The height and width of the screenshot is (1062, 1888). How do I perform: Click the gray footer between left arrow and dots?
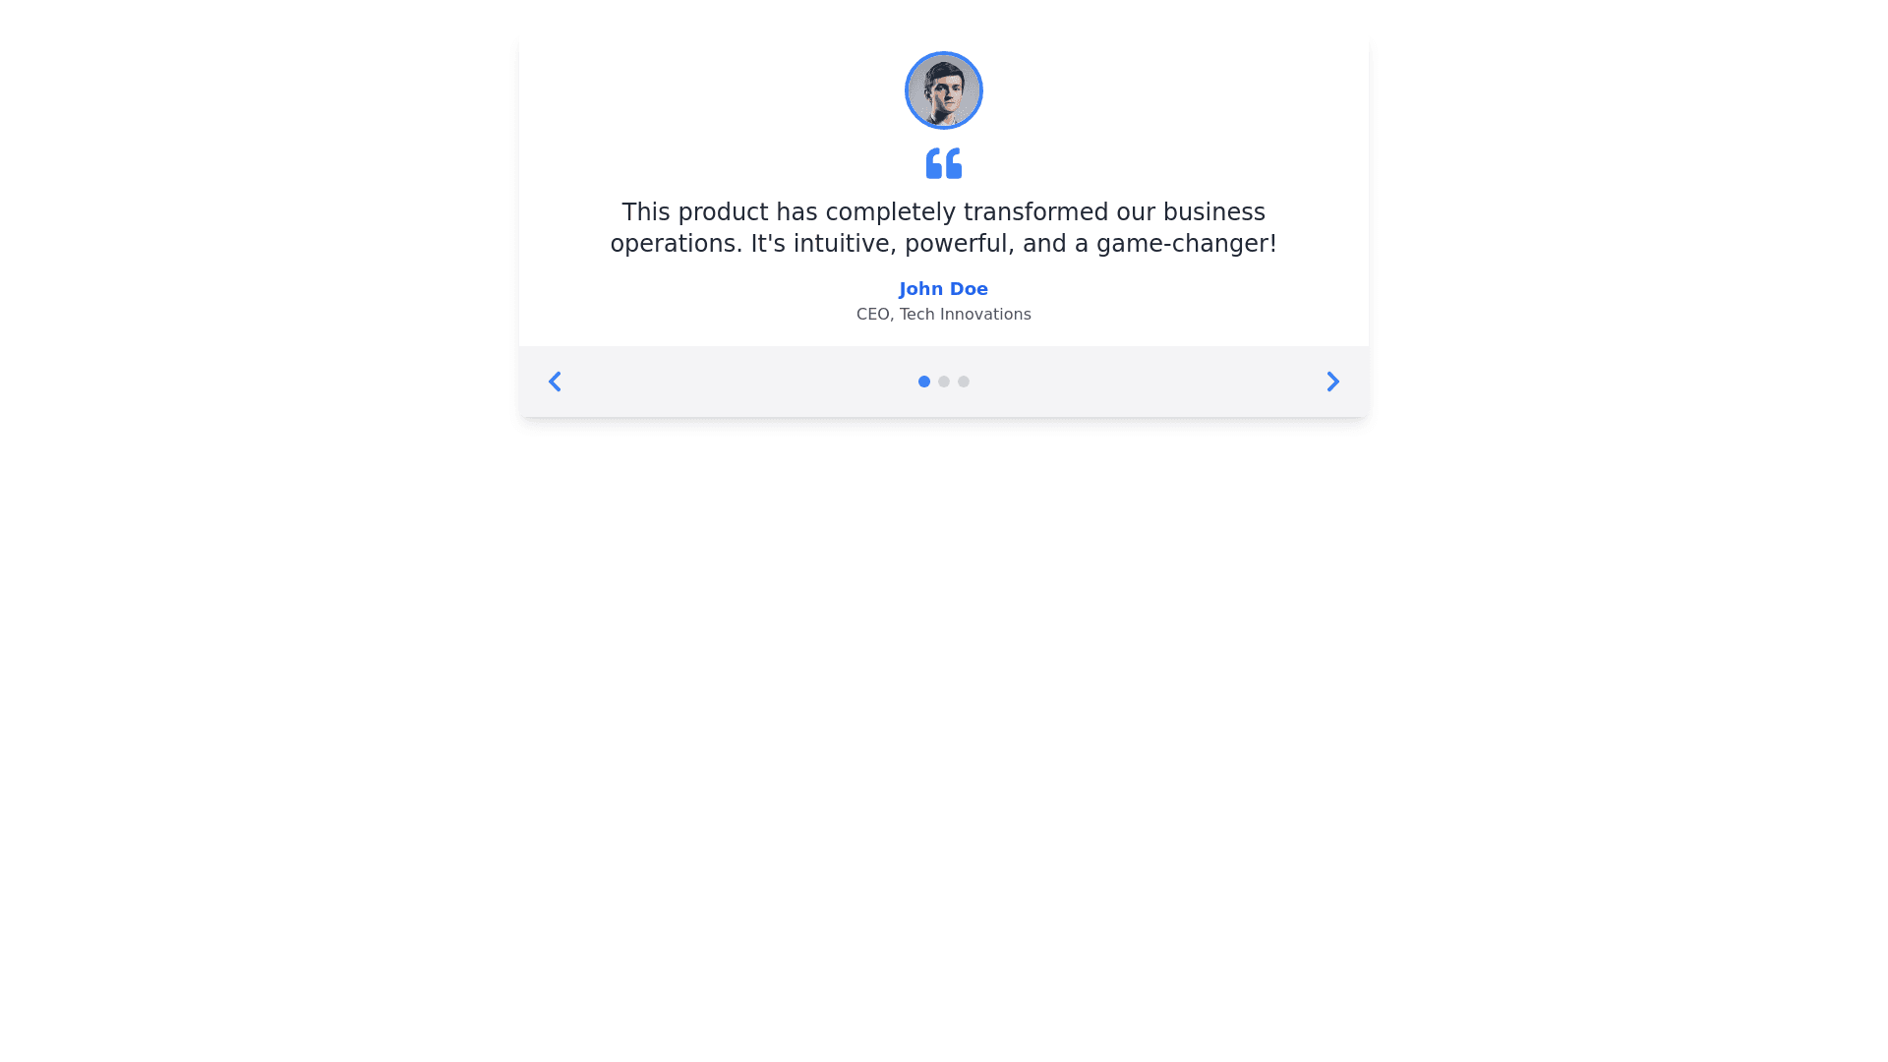click(x=737, y=382)
